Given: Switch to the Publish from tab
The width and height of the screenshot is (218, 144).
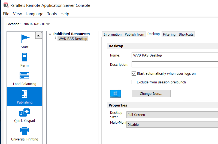Looking at the screenshot, I should point(134,34).
